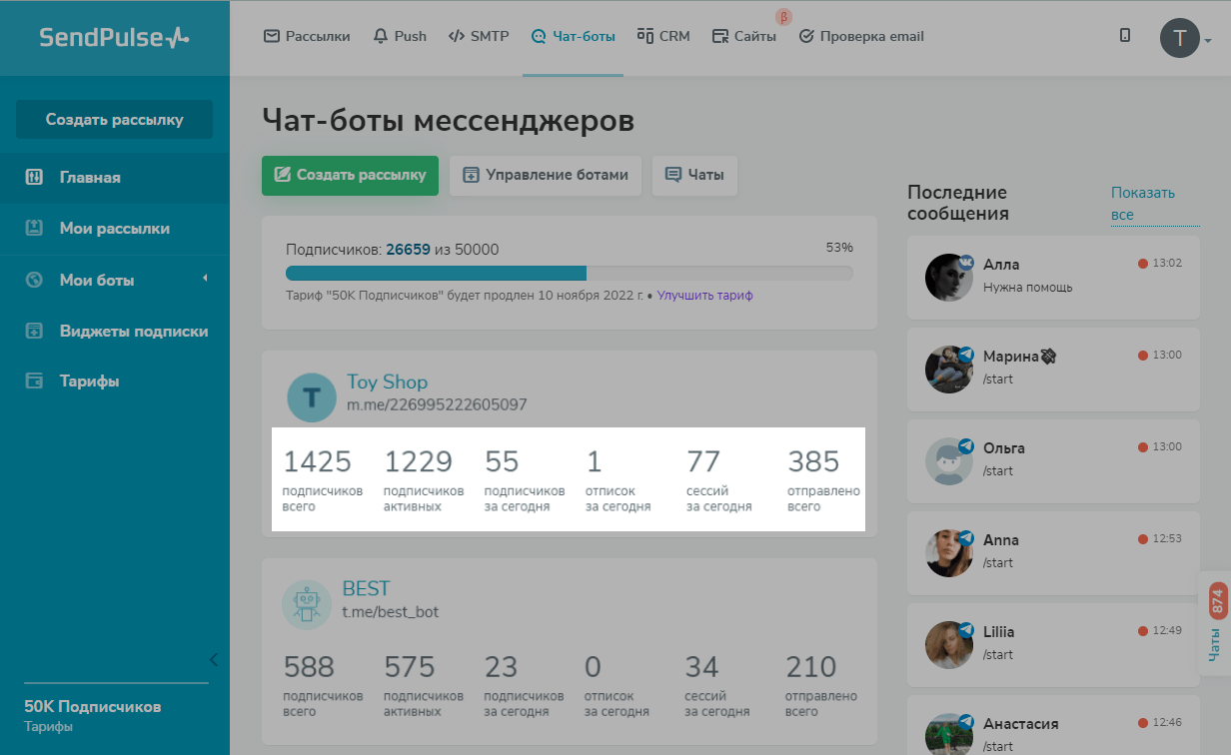Open the Чаты button

click(x=694, y=175)
